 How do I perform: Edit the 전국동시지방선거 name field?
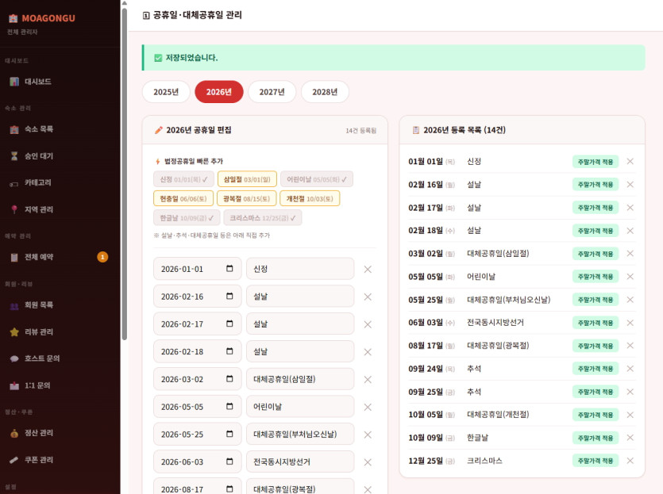pyautogui.click(x=300, y=461)
